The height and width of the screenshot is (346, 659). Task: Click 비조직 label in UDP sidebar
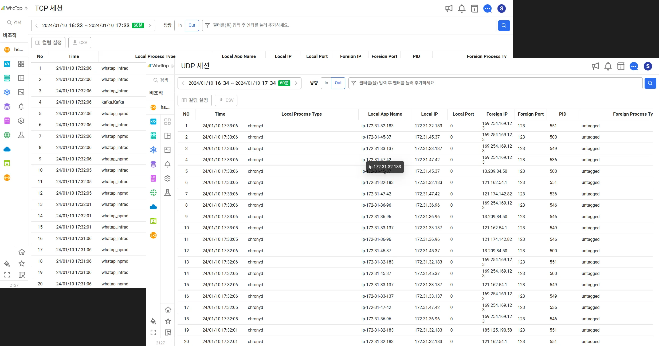(x=156, y=93)
